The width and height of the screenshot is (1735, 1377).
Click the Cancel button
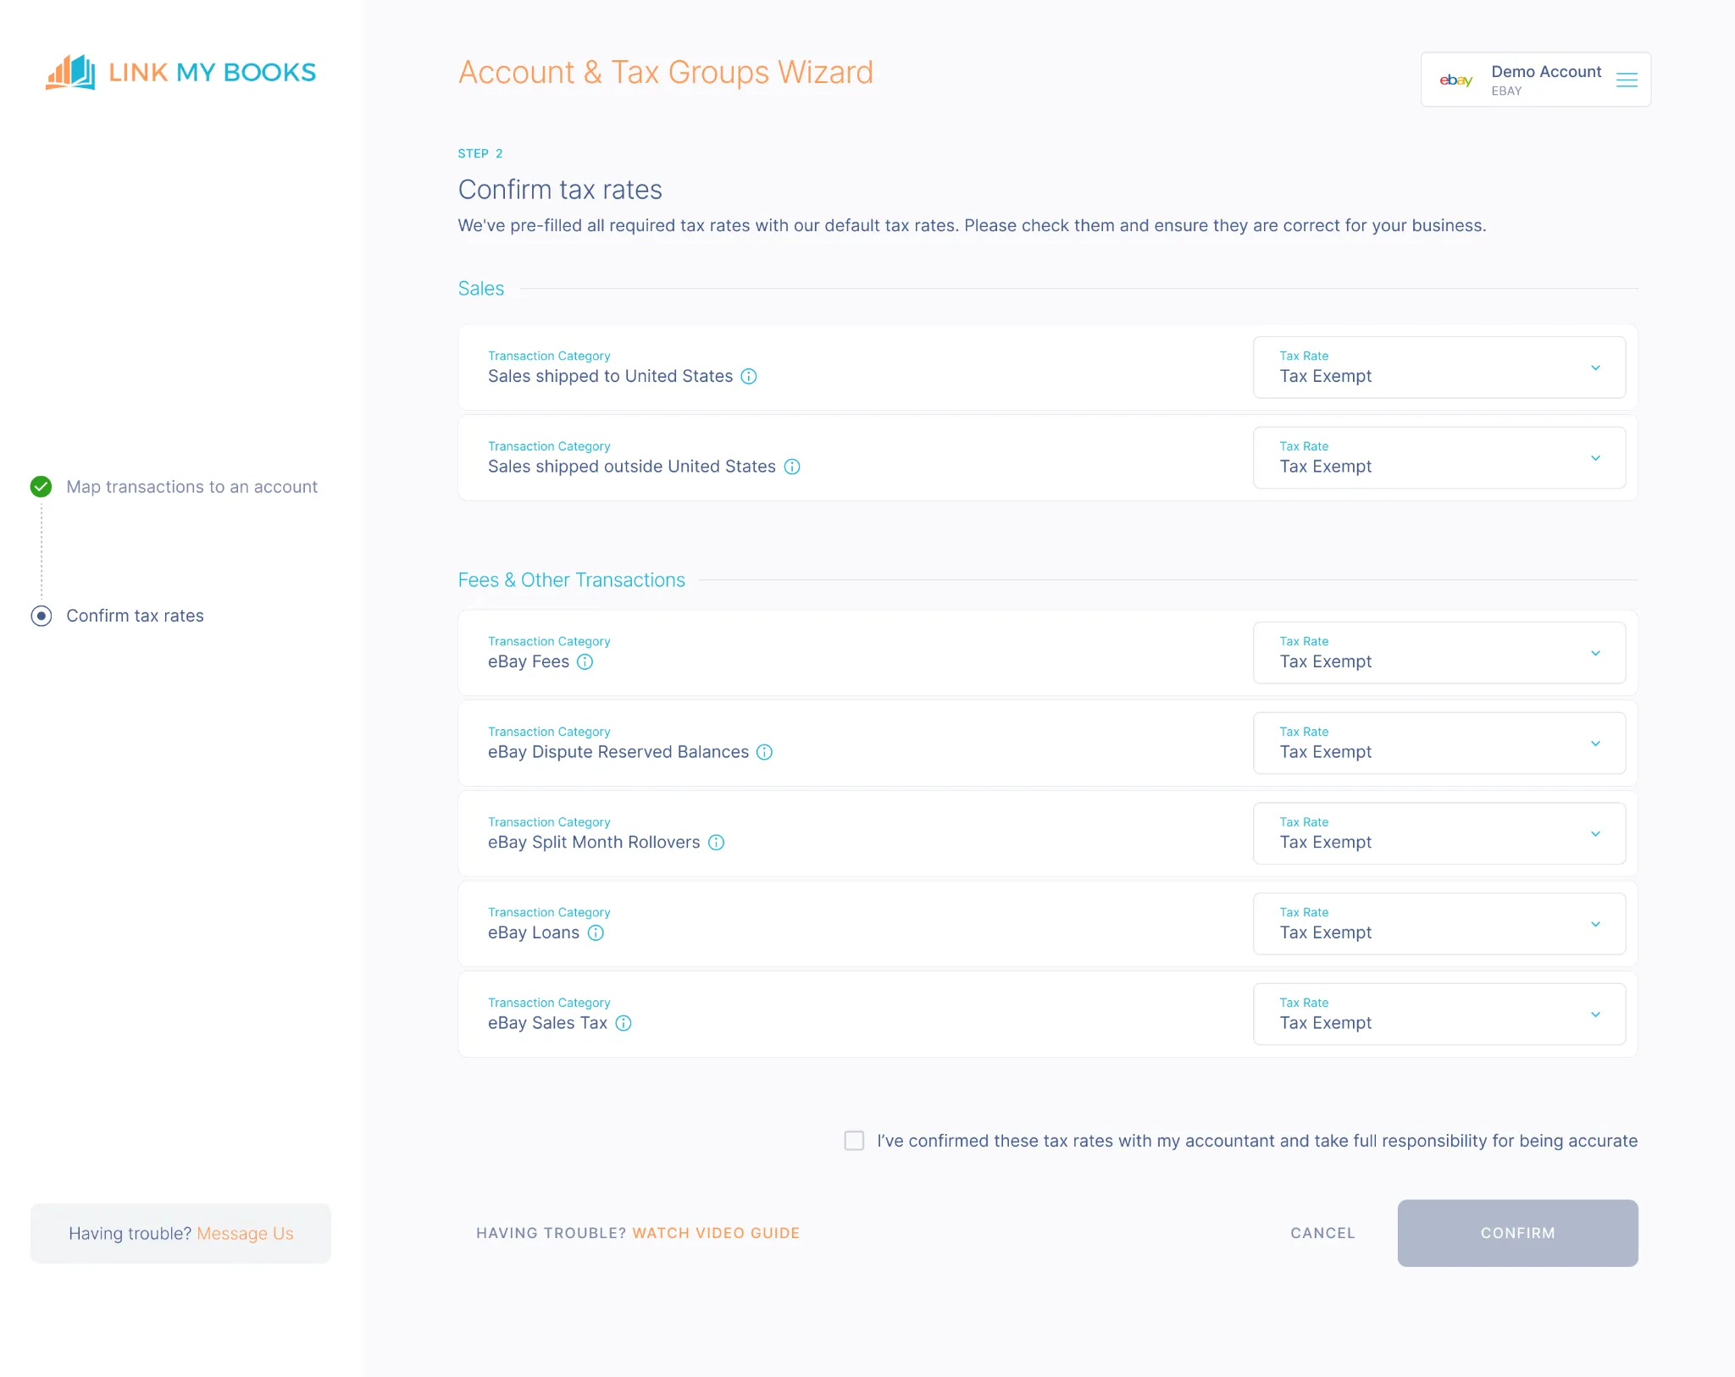coord(1322,1233)
